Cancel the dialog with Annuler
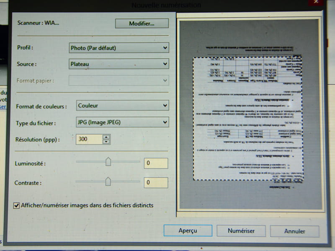 pos(294,231)
